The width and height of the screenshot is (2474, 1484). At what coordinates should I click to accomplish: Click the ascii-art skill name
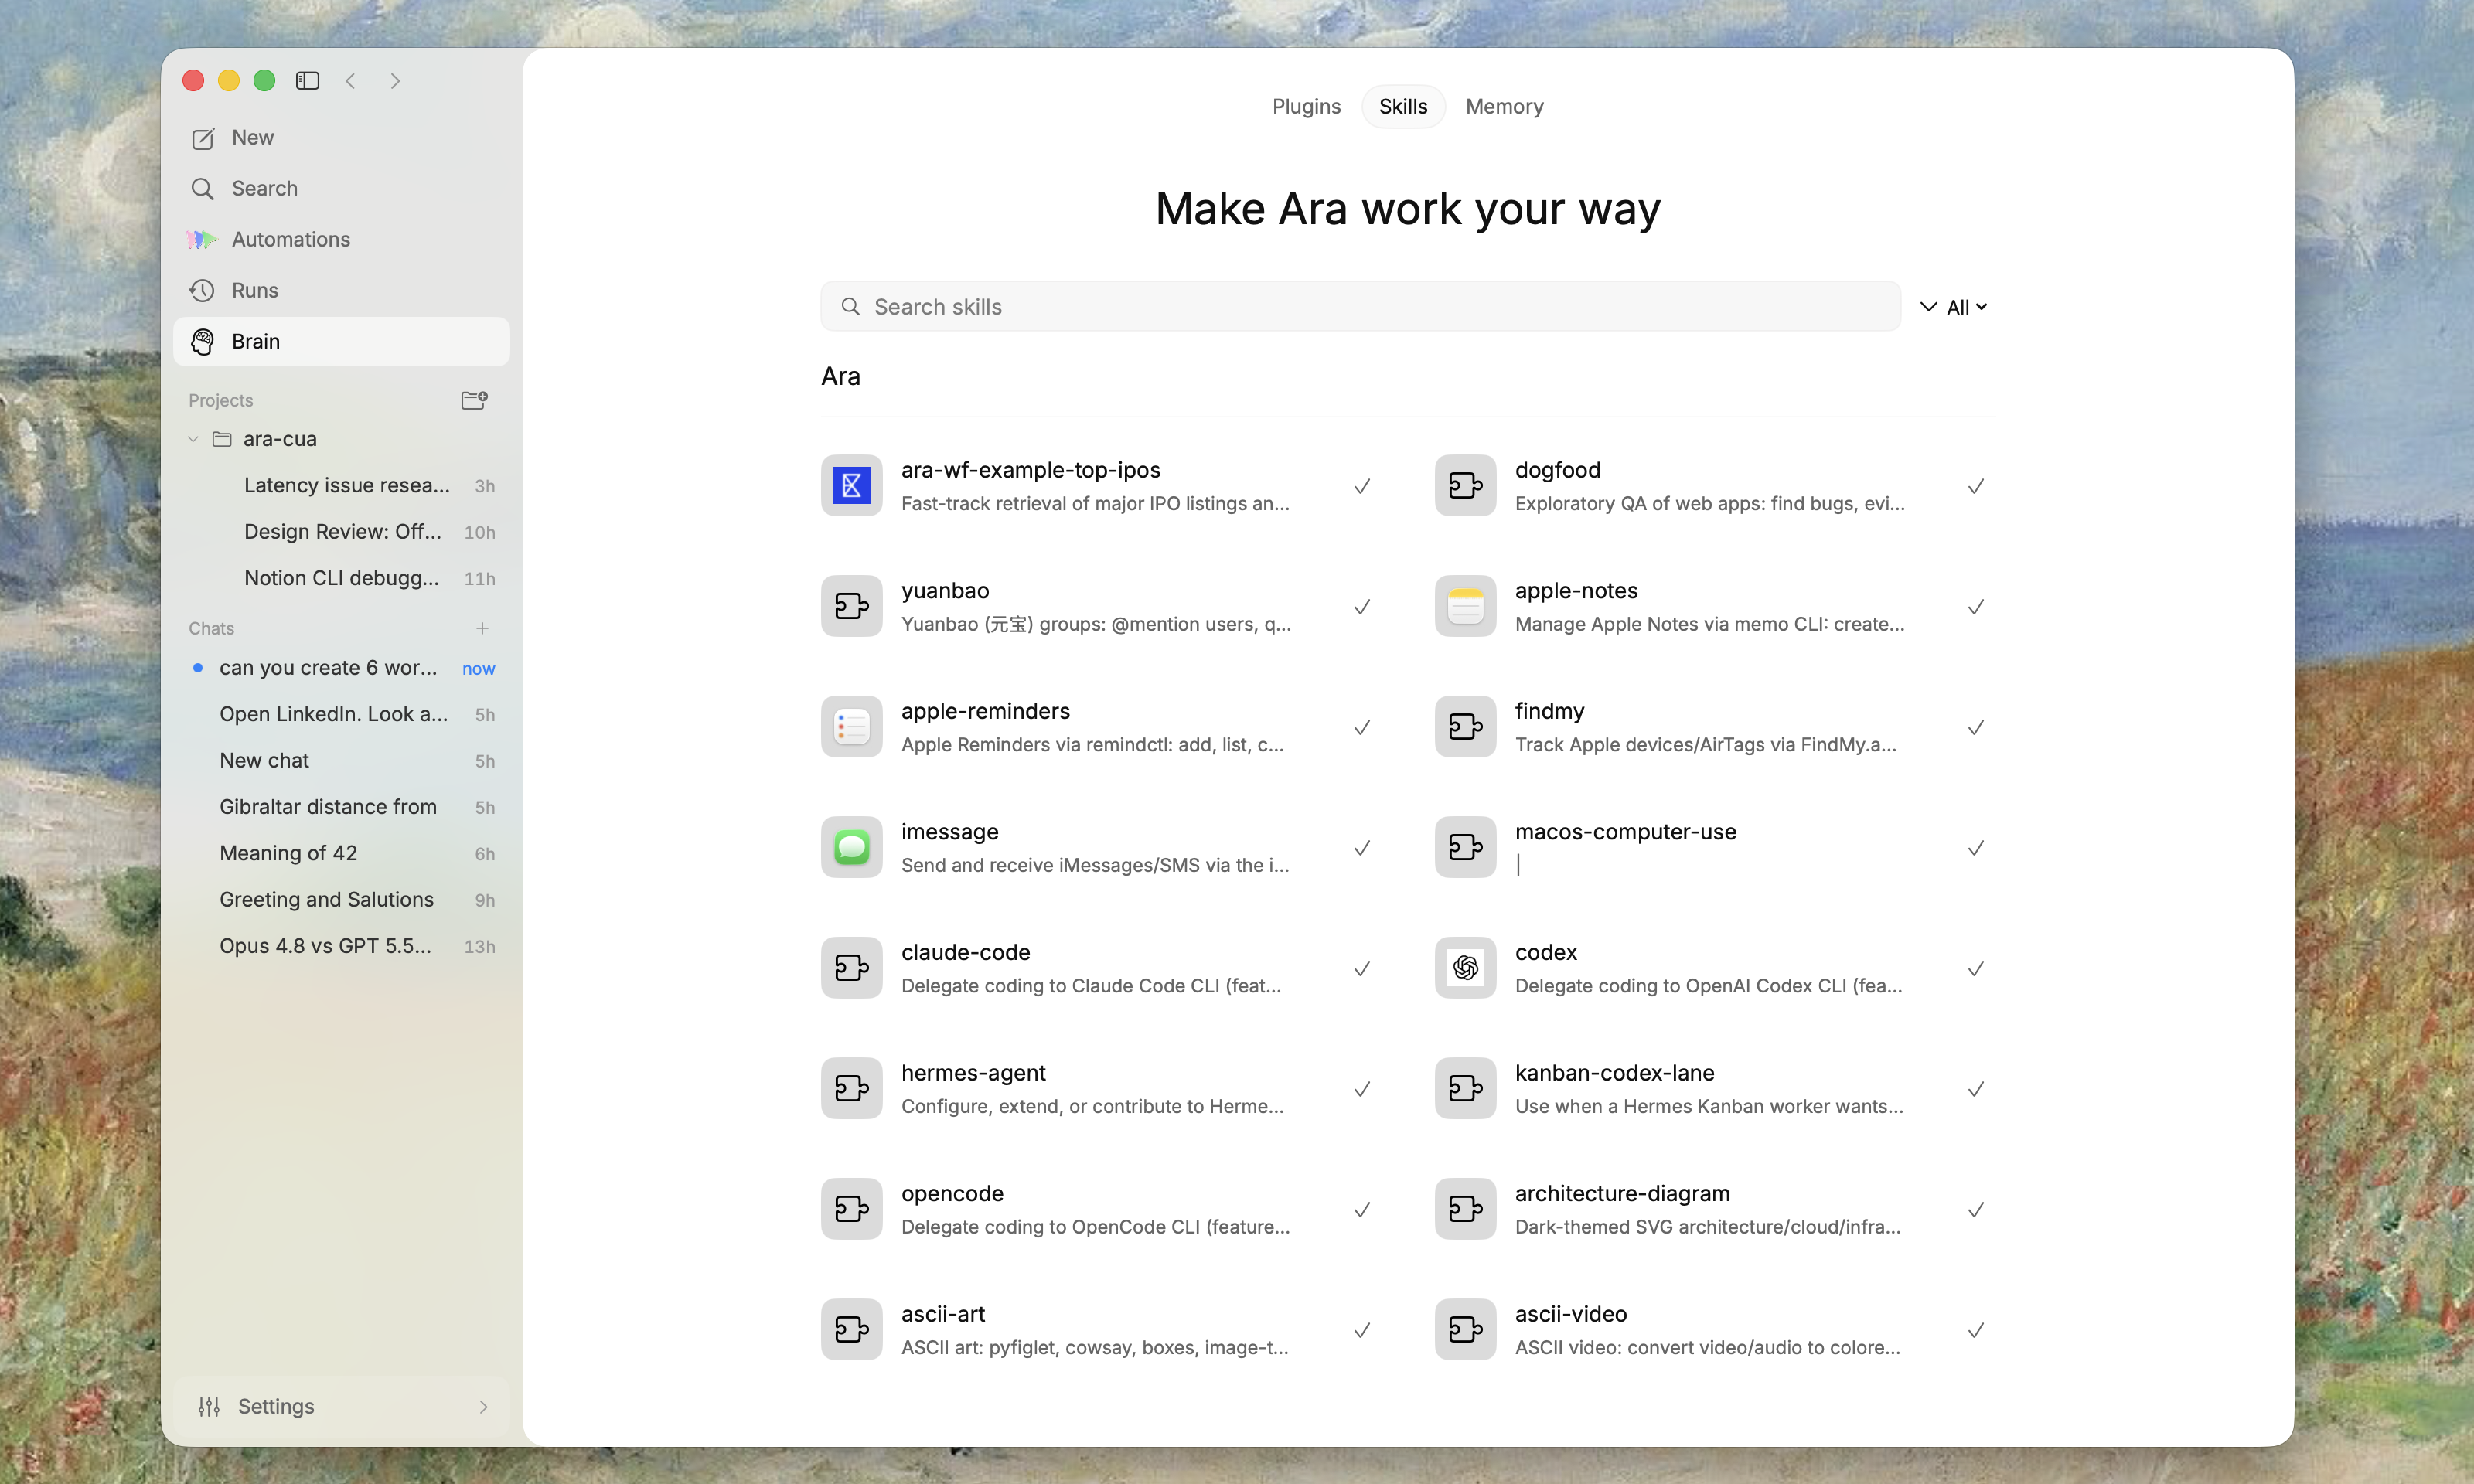pos(942,1314)
